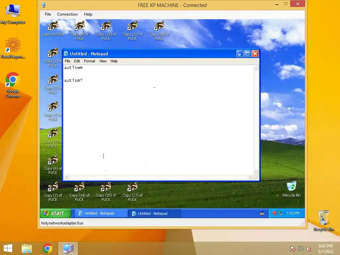Open the XP on-screen keyboard tray icon
Viewport: 340px width, 255px height.
pyautogui.click(x=262, y=213)
